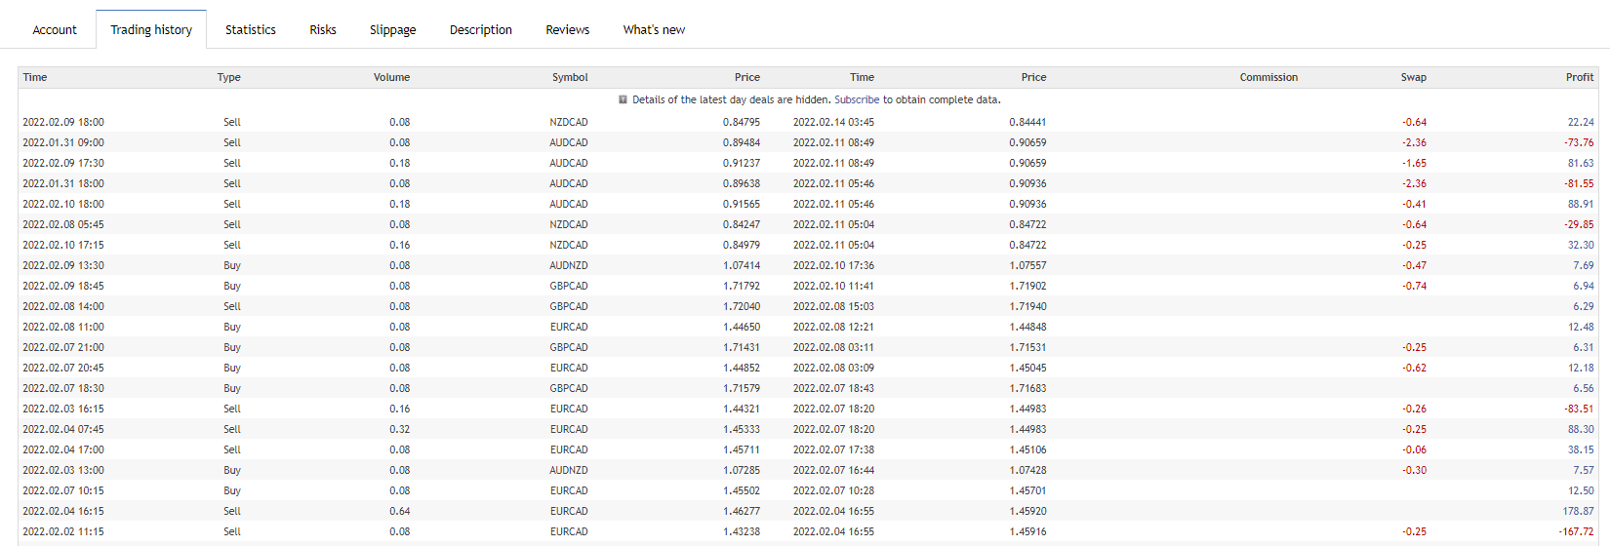The width and height of the screenshot is (1610, 546).
Task: Sort by the Profit column header
Action: tap(1580, 77)
